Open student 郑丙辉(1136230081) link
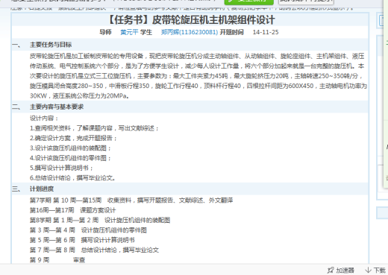This screenshot has width=388, height=275. pyautogui.click(x=190, y=32)
